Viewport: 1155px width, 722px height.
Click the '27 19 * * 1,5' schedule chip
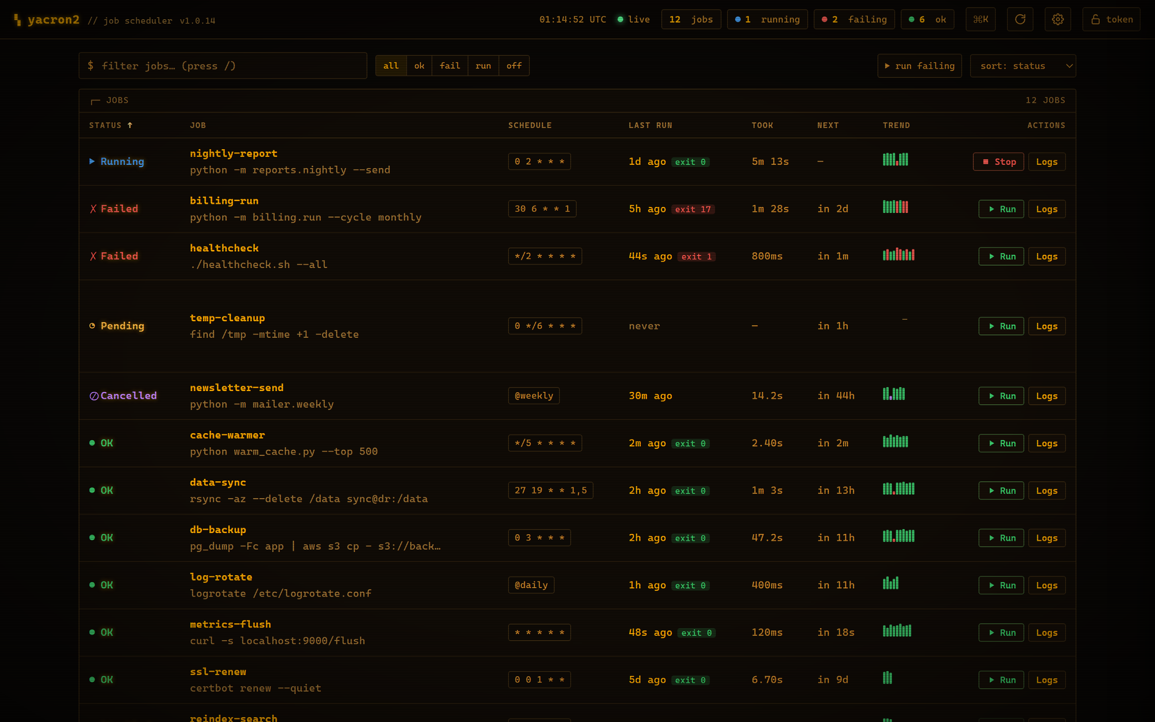pyautogui.click(x=550, y=490)
